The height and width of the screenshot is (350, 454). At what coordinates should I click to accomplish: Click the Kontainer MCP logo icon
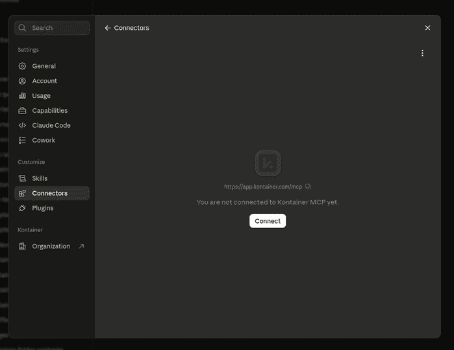point(268,163)
